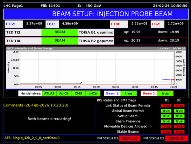Click the PM Status B1 DISABLED button

click(130, 138)
